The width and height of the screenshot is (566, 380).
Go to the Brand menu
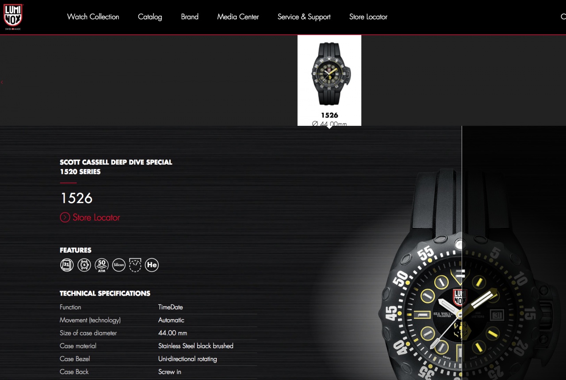pyautogui.click(x=190, y=17)
